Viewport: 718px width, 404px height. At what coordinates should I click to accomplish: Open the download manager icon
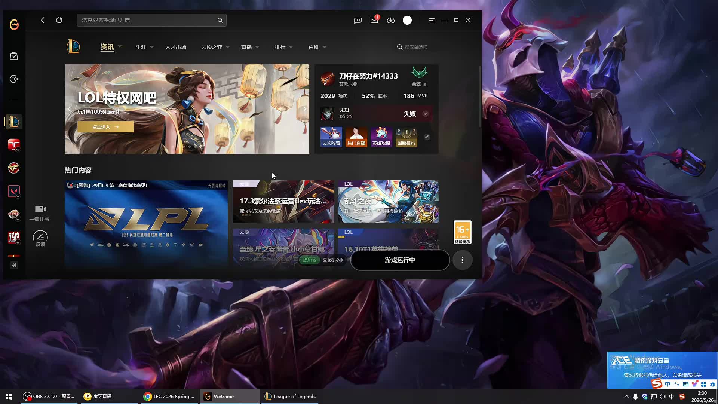tap(391, 20)
